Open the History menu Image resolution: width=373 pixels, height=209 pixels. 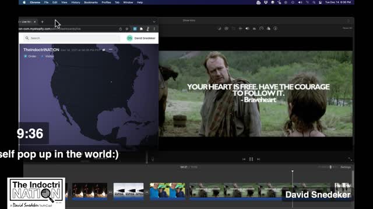(76, 2)
